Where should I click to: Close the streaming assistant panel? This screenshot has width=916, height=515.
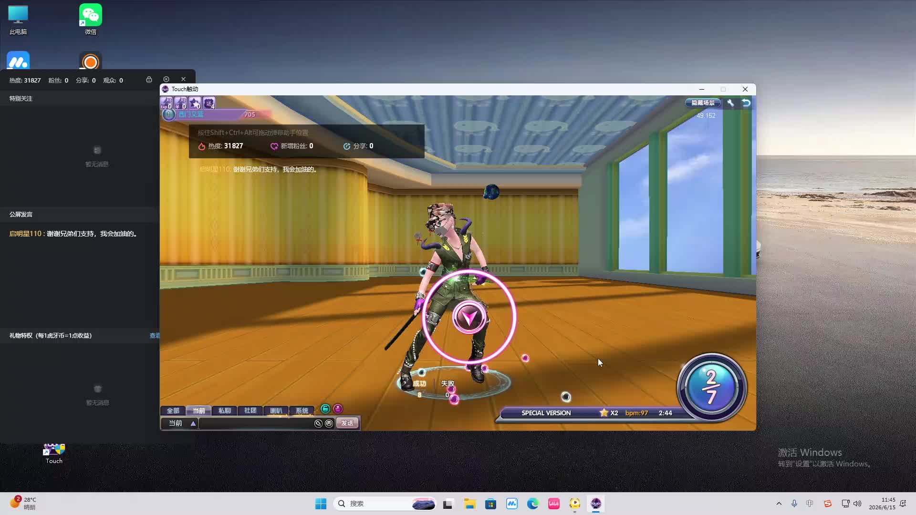[x=183, y=80]
